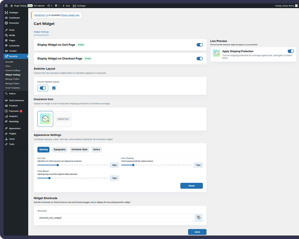The width and height of the screenshot is (299, 239).
Task: Open the Comments sidebar icon
Action: (x=6, y=46)
